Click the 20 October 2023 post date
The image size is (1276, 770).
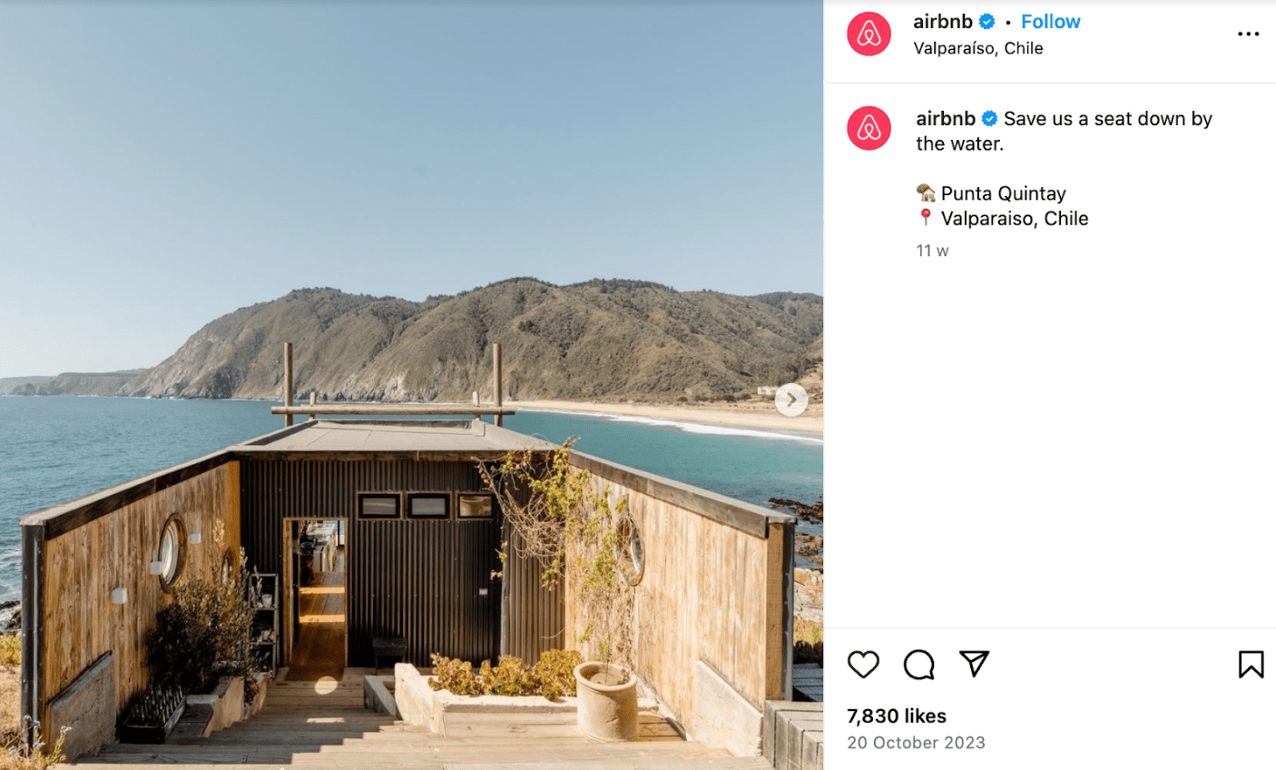pos(916,743)
